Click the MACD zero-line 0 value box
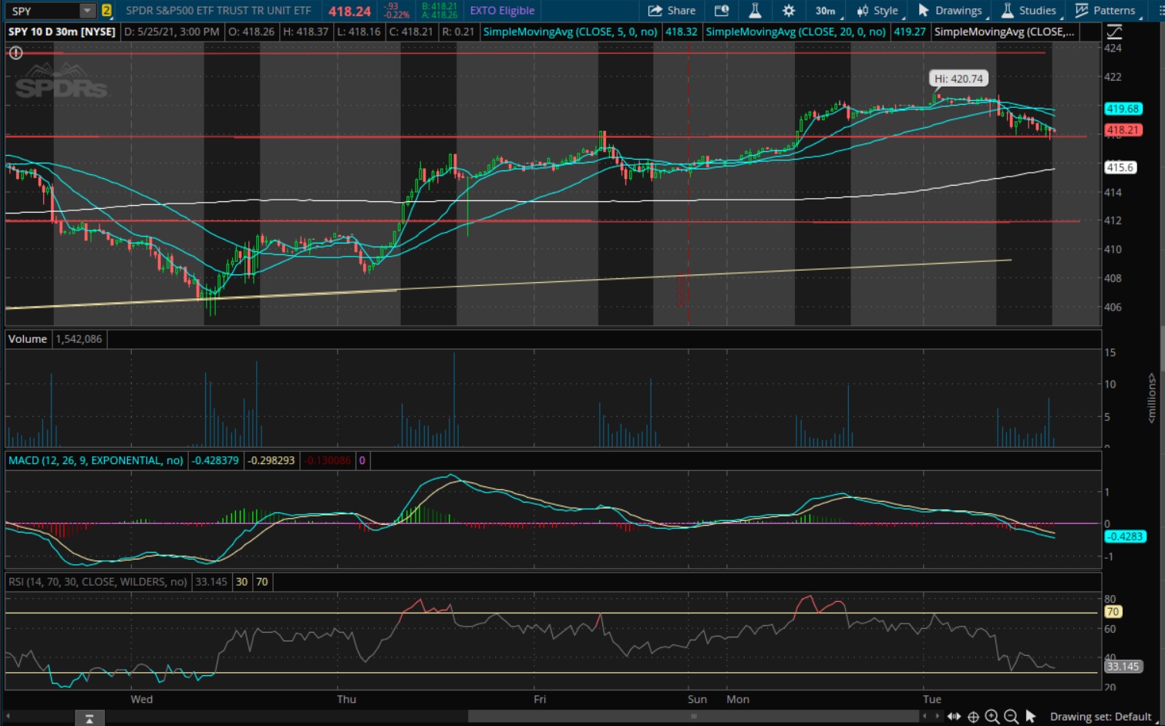Image resolution: width=1165 pixels, height=726 pixels. click(362, 460)
